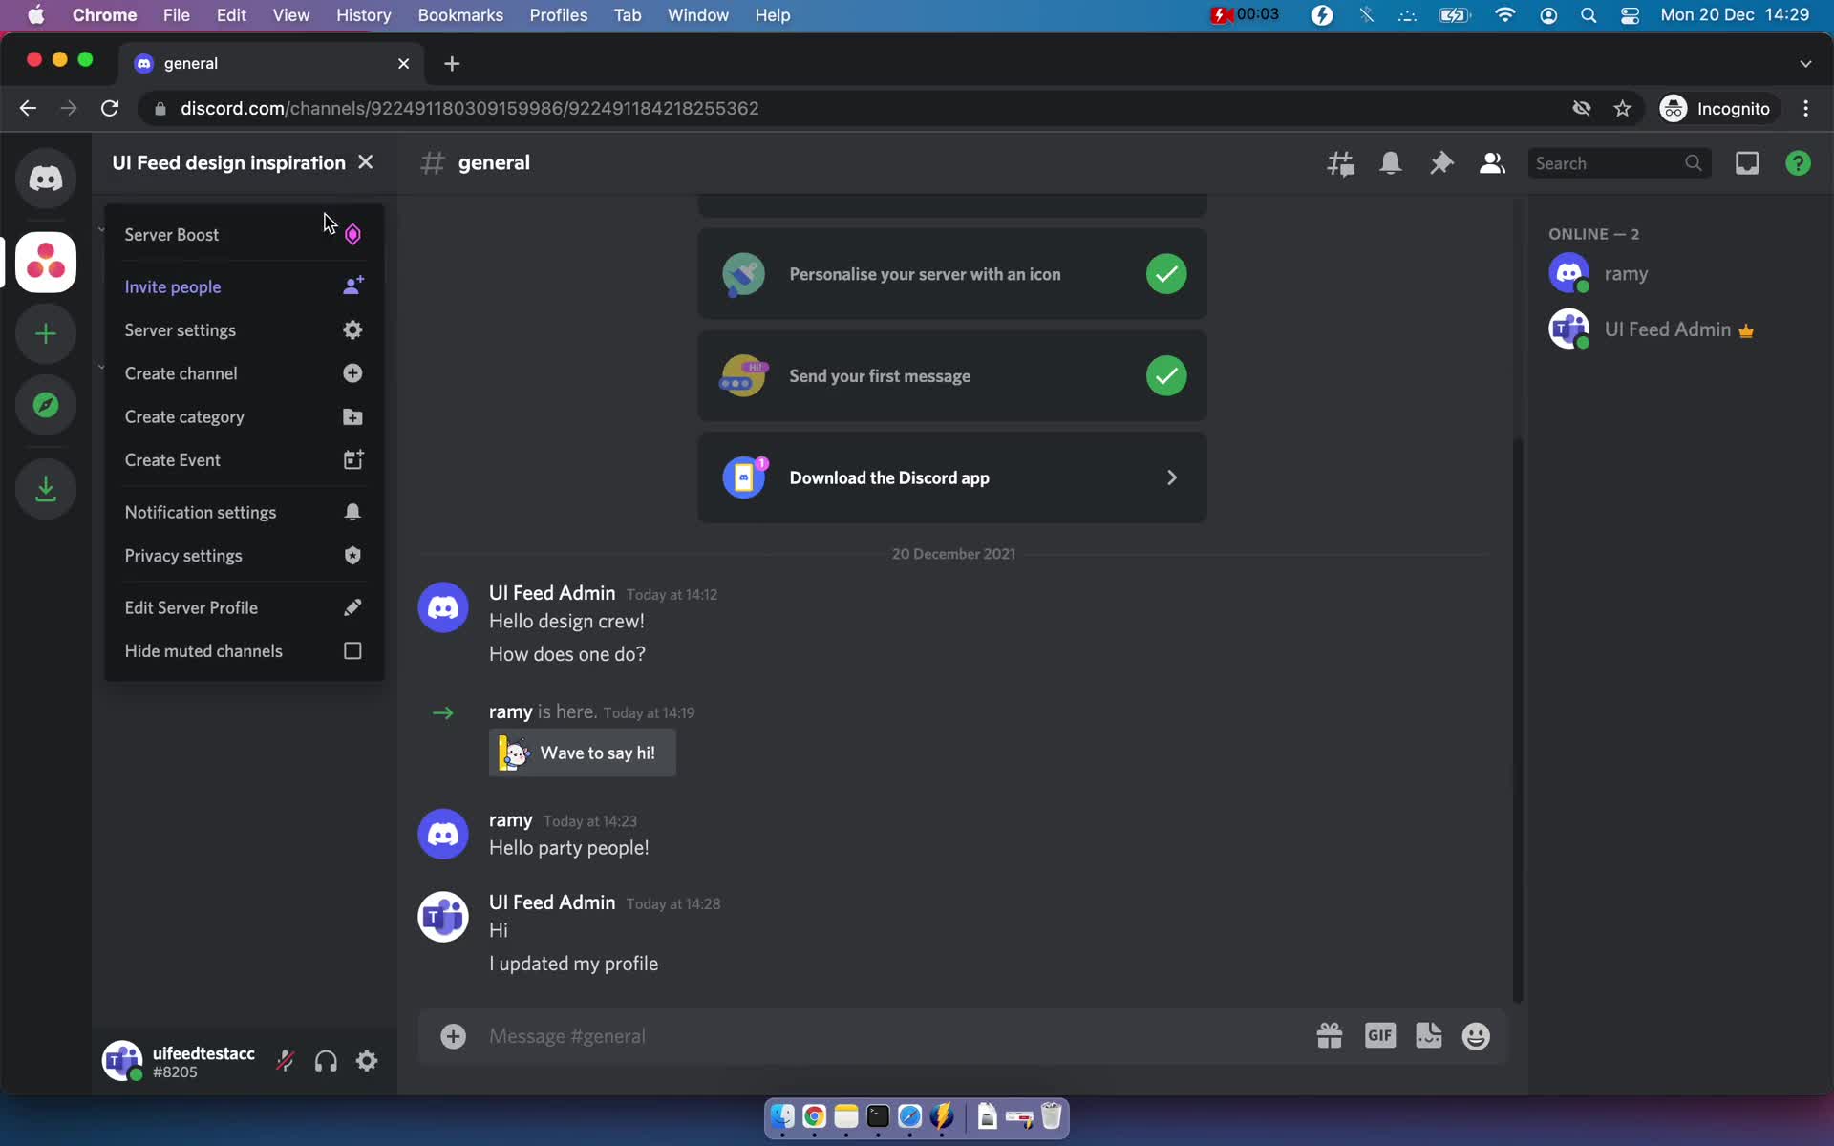Open user settings gear near uifeedtestacc

(367, 1061)
